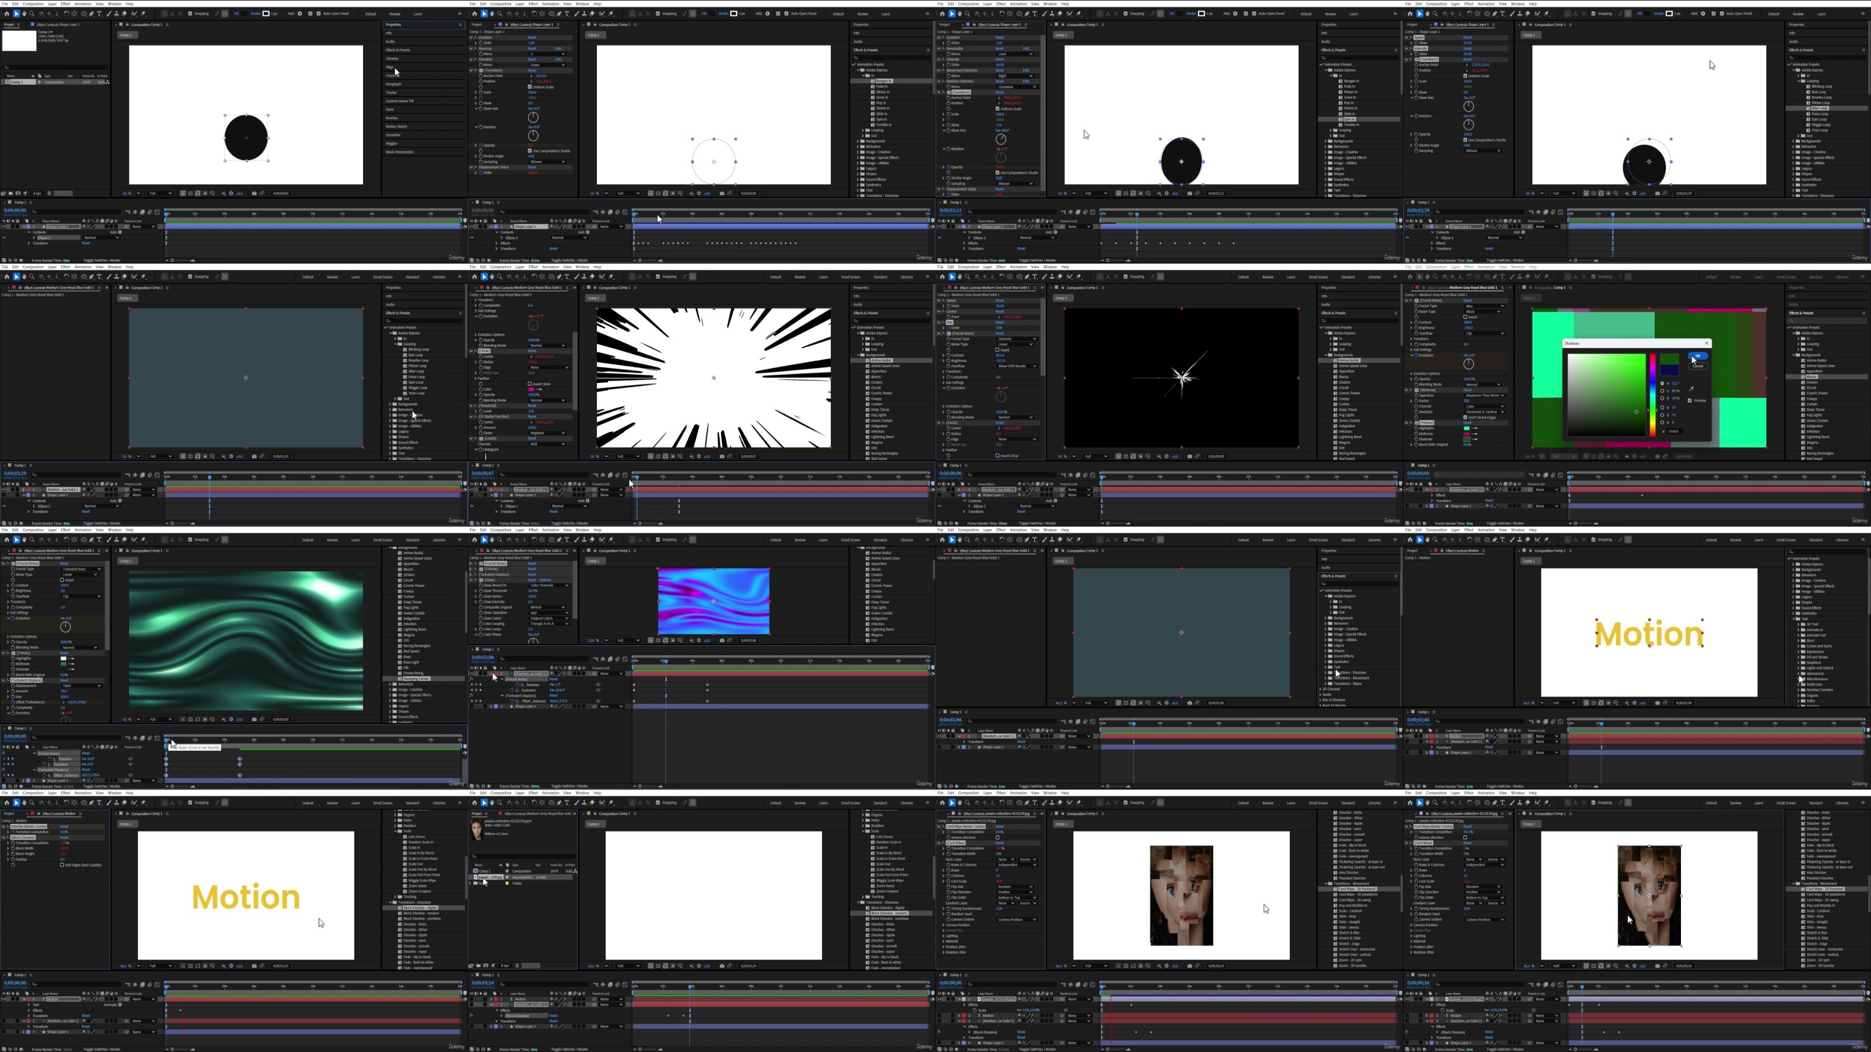Click trash icon below the pexels footage list
This screenshot has height=1052, width=1871.
tap(517, 966)
